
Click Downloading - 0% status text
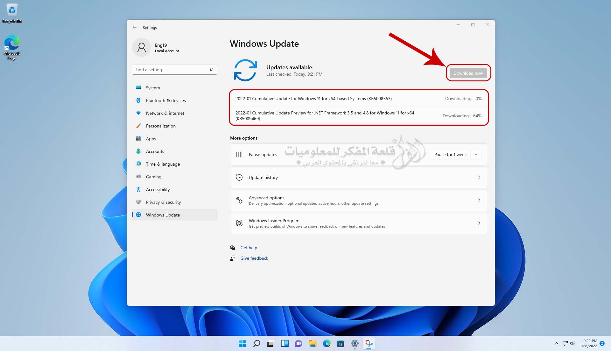pos(463,99)
